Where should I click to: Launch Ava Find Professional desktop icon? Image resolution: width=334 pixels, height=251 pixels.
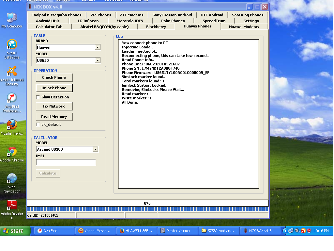click(12, 99)
